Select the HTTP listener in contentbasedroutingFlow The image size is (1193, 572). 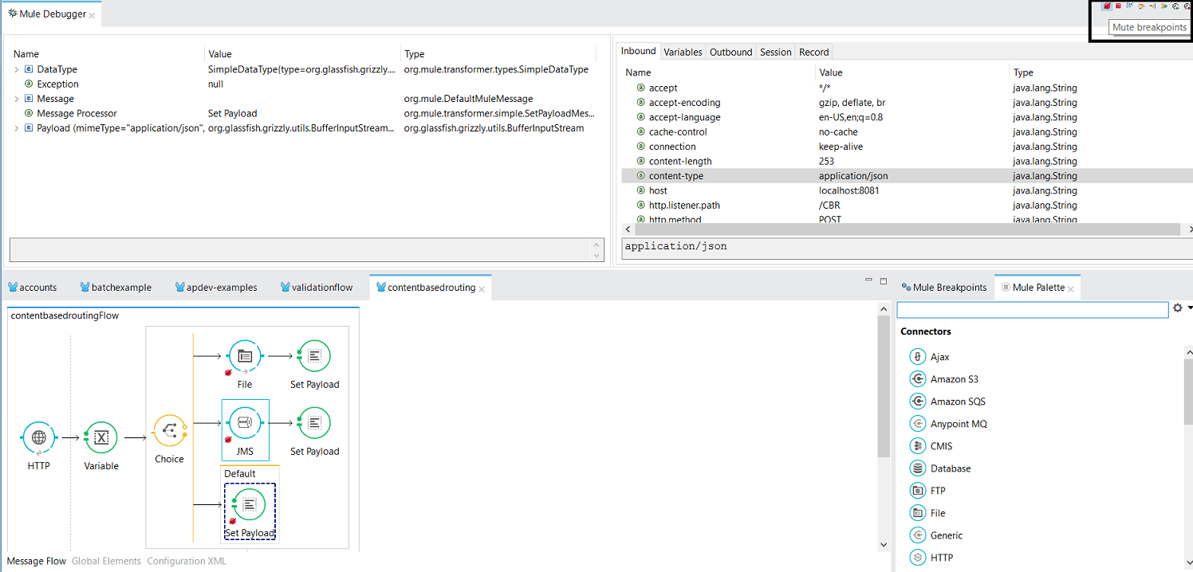[38, 437]
